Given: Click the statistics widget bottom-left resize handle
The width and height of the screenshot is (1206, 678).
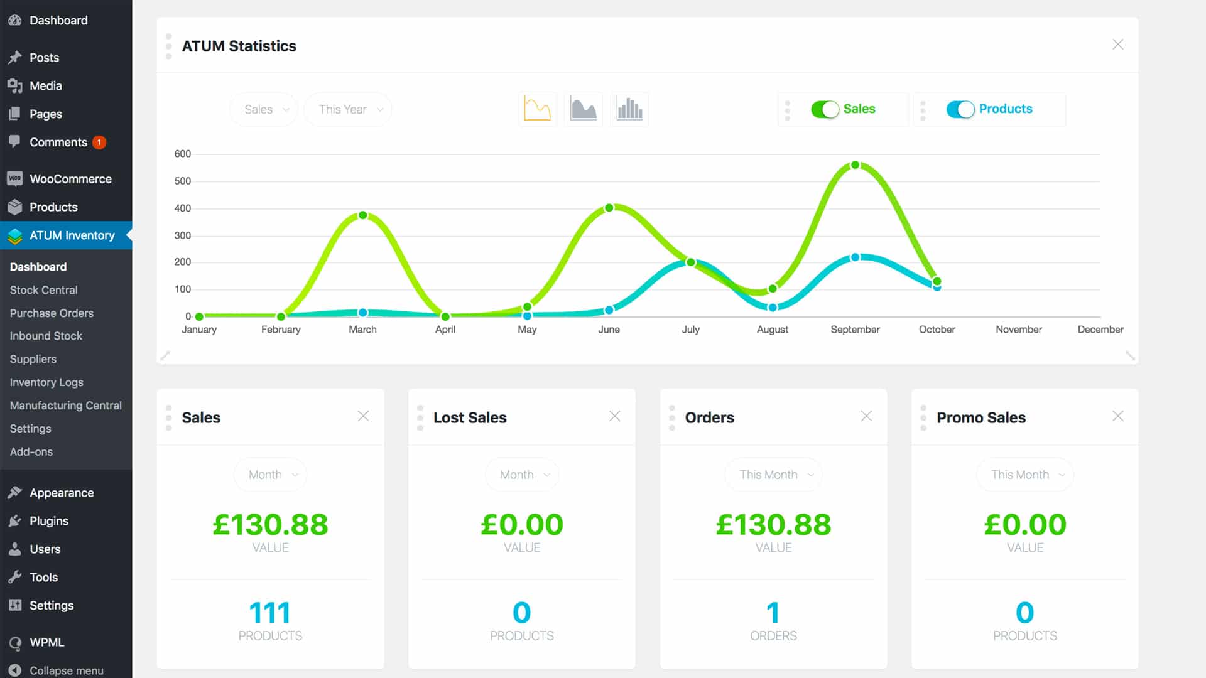Looking at the screenshot, I should [165, 356].
